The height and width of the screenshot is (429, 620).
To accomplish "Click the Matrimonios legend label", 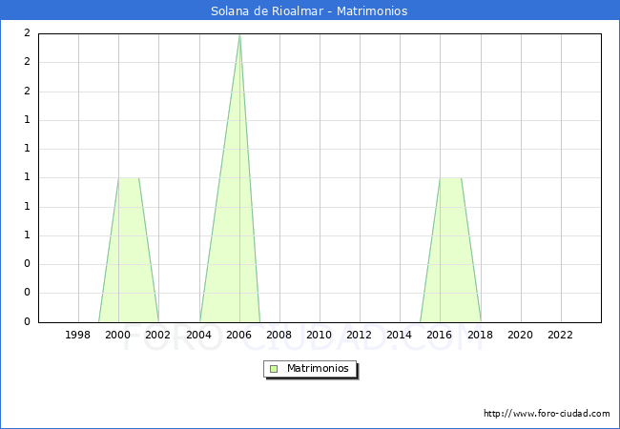I will tap(318, 368).
